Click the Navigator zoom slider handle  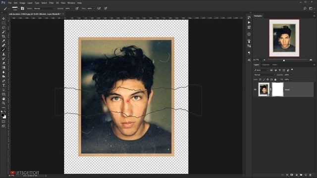click(x=284, y=60)
